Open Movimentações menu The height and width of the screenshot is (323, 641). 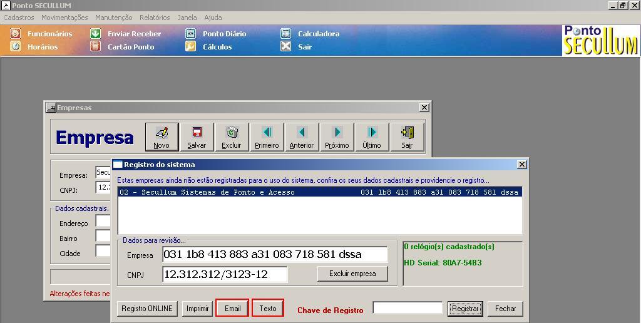pos(64,18)
